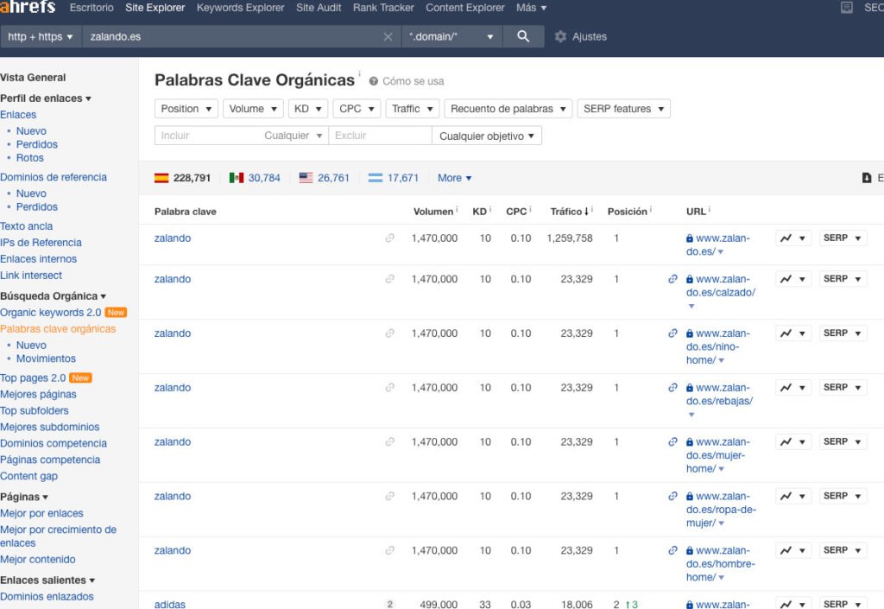Sort by Tráfico column header
The height and width of the screenshot is (609, 884).
[570, 212]
